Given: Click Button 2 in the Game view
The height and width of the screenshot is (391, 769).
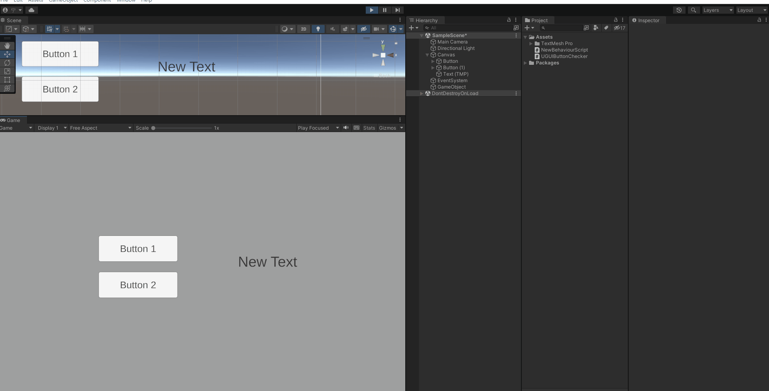Looking at the screenshot, I should 138,285.
